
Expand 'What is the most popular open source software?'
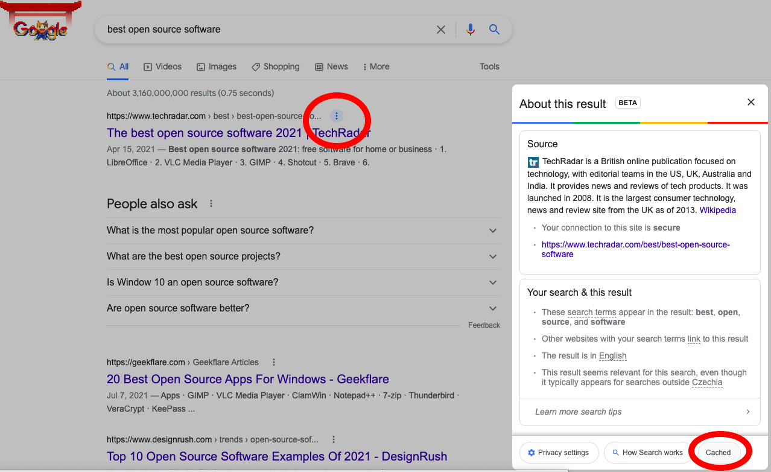click(303, 231)
